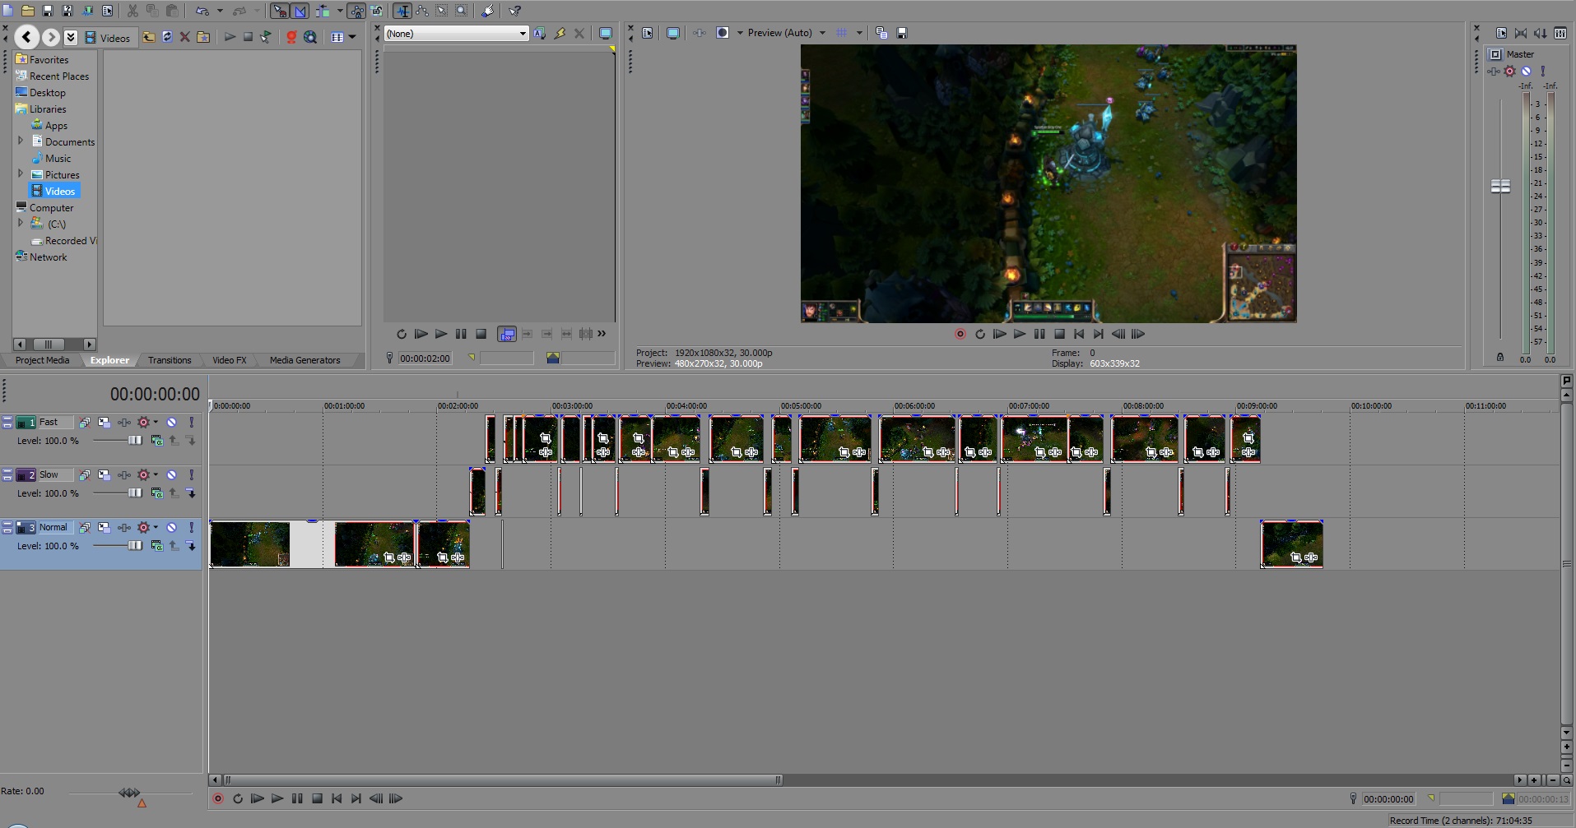
Task: Add the folder to Explorer favorites
Action: [x=203, y=37]
